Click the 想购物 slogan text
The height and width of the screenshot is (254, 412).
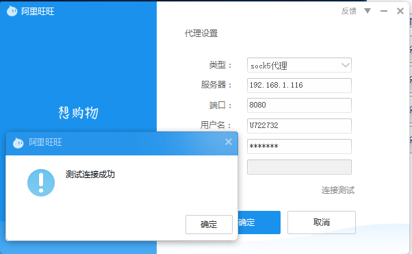78,113
